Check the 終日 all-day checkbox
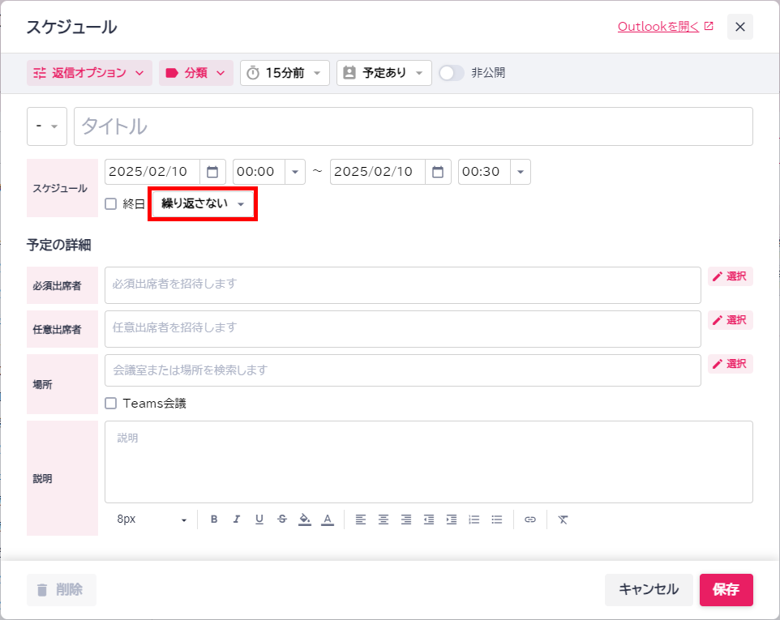780x620 pixels. pos(111,204)
